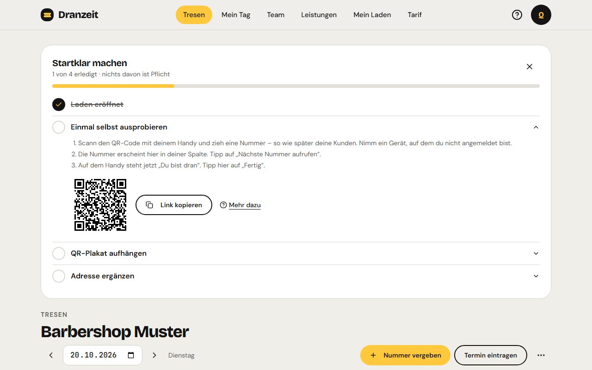The image size is (592, 370).
Task: Click Nummer vergeben button
Action: click(405, 355)
